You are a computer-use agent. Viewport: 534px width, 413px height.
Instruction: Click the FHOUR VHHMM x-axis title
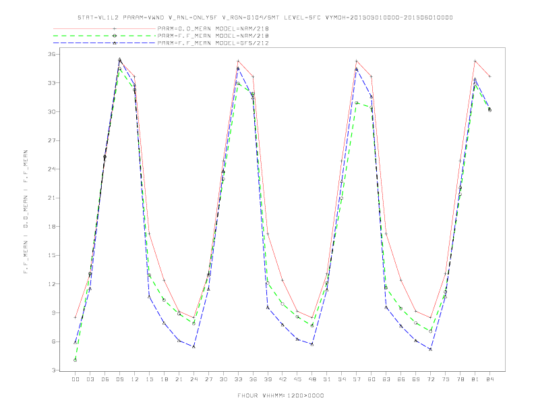(280, 395)
